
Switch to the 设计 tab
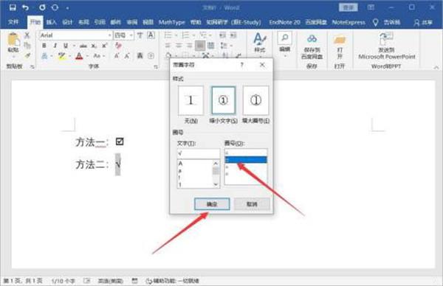pos(67,22)
